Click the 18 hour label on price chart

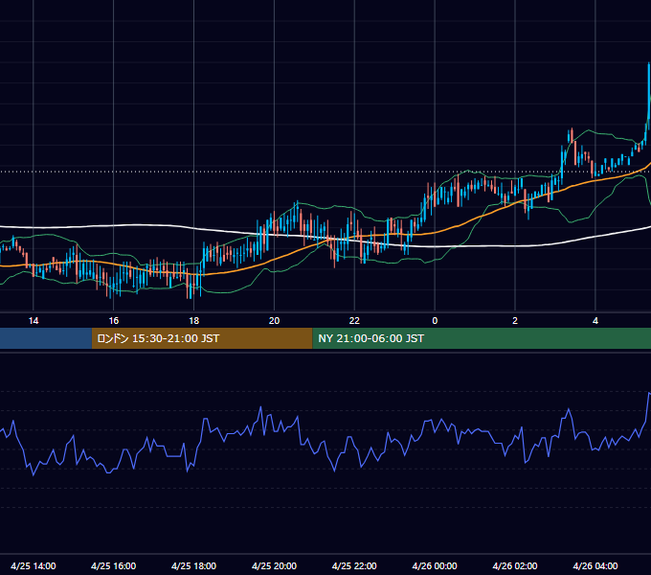[x=194, y=321]
